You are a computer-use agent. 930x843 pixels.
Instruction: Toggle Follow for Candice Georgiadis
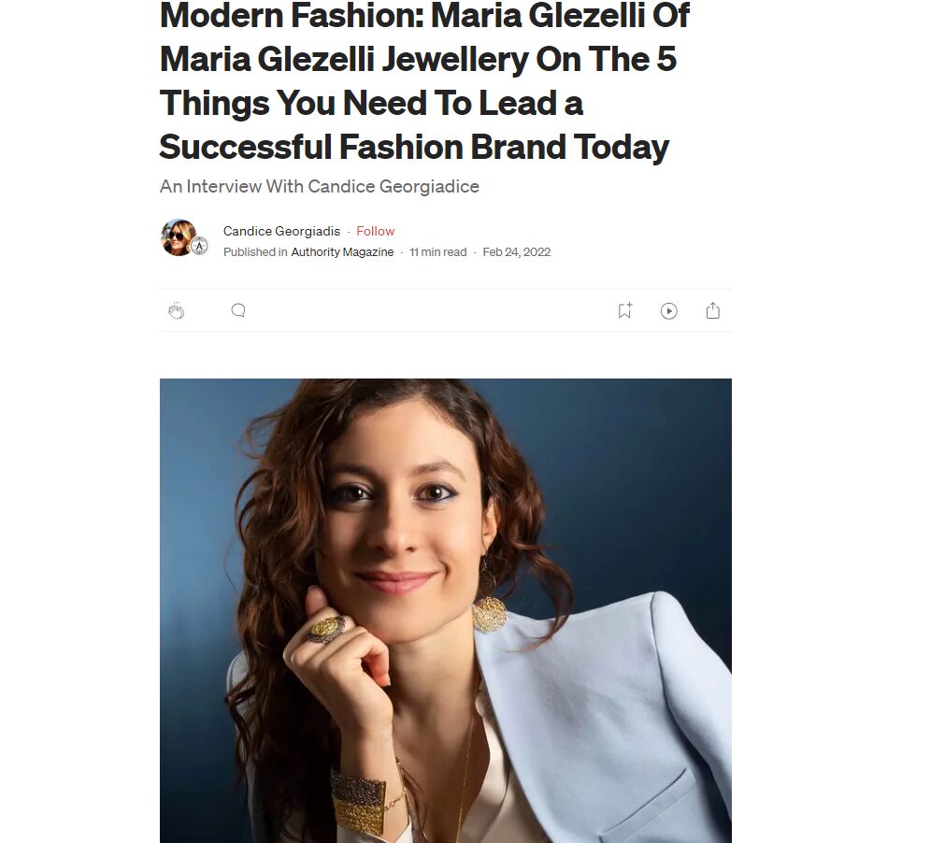point(375,231)
